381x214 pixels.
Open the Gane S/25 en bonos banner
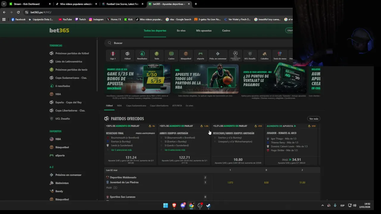137,79
